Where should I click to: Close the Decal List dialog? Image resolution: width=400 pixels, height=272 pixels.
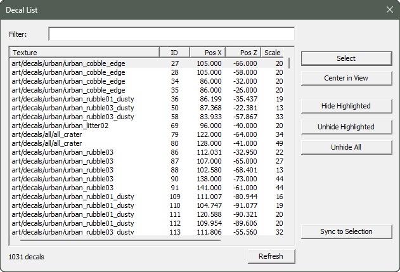[389, 10]
